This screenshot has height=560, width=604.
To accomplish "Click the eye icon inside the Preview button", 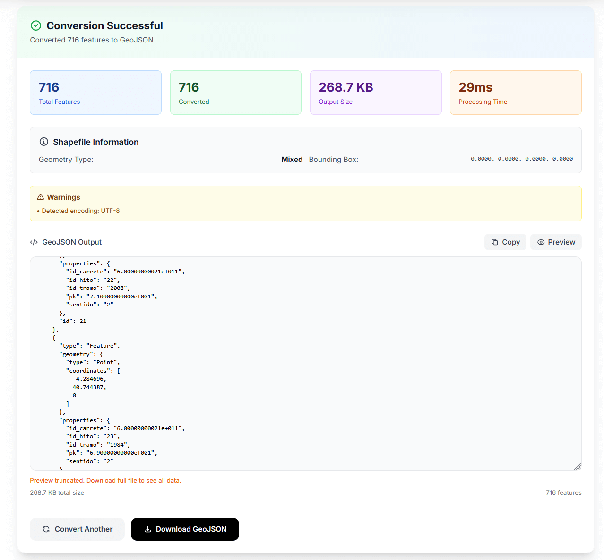I will [x=542, y=242].
